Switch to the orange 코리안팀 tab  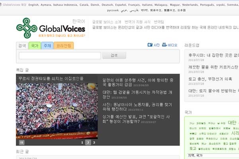coord(64,46)
